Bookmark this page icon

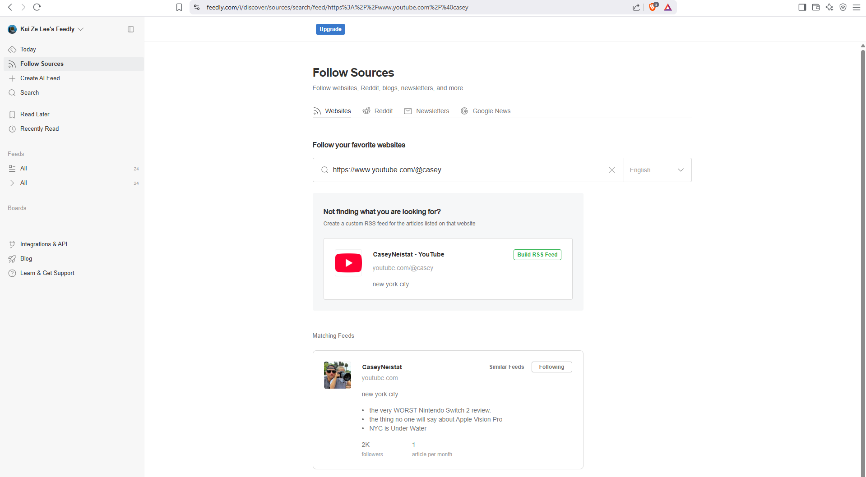click(179, 7)
